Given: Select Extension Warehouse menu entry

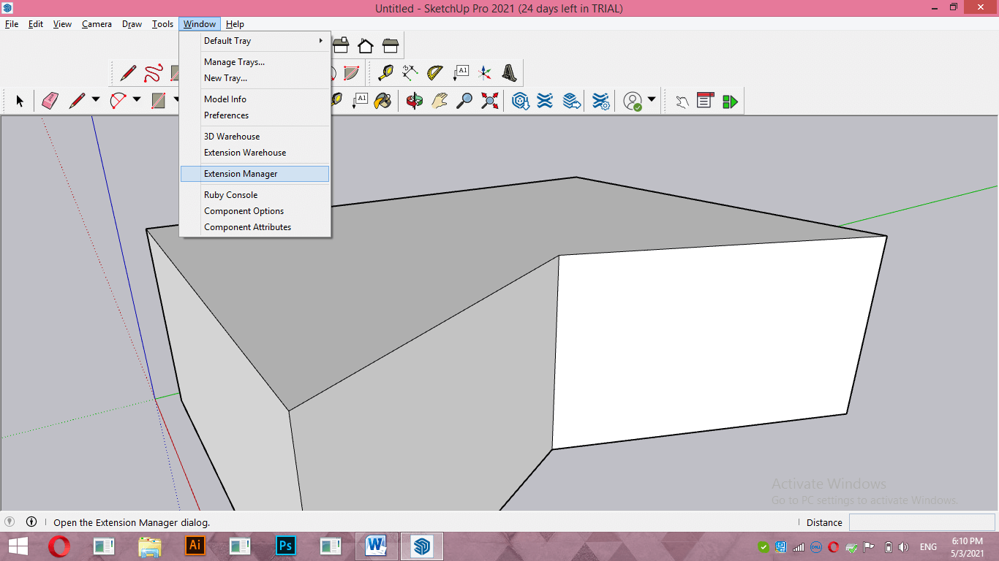Looking at the screenshot, I should pos(255,153).
